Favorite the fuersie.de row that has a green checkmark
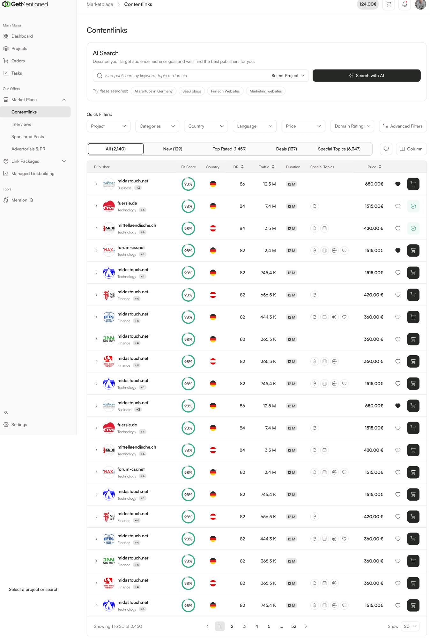This screenshot has height=639, width=430. (x=398, y=206)
